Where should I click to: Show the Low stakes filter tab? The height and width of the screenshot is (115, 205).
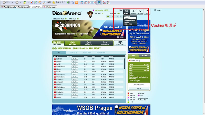point(73,53)
